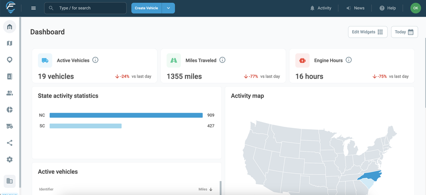Image resolution: width=426 pixels, height=195 pixels.
Task: Click the SC bar in state statistics
Action: pos(86,126)
